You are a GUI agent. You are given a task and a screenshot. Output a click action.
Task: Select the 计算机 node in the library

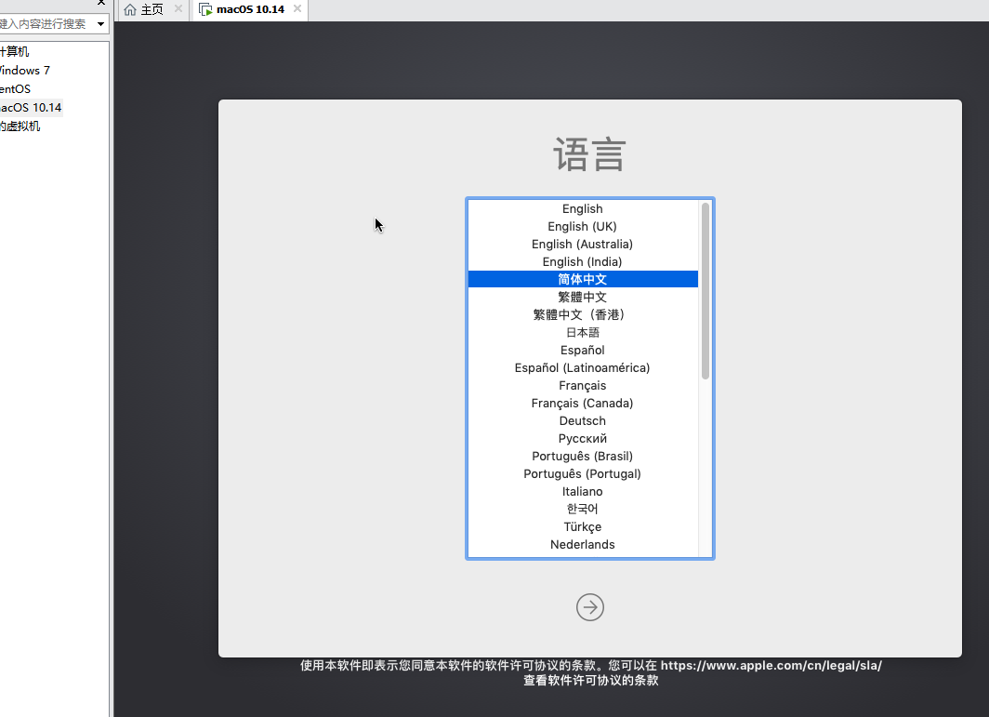15,52
